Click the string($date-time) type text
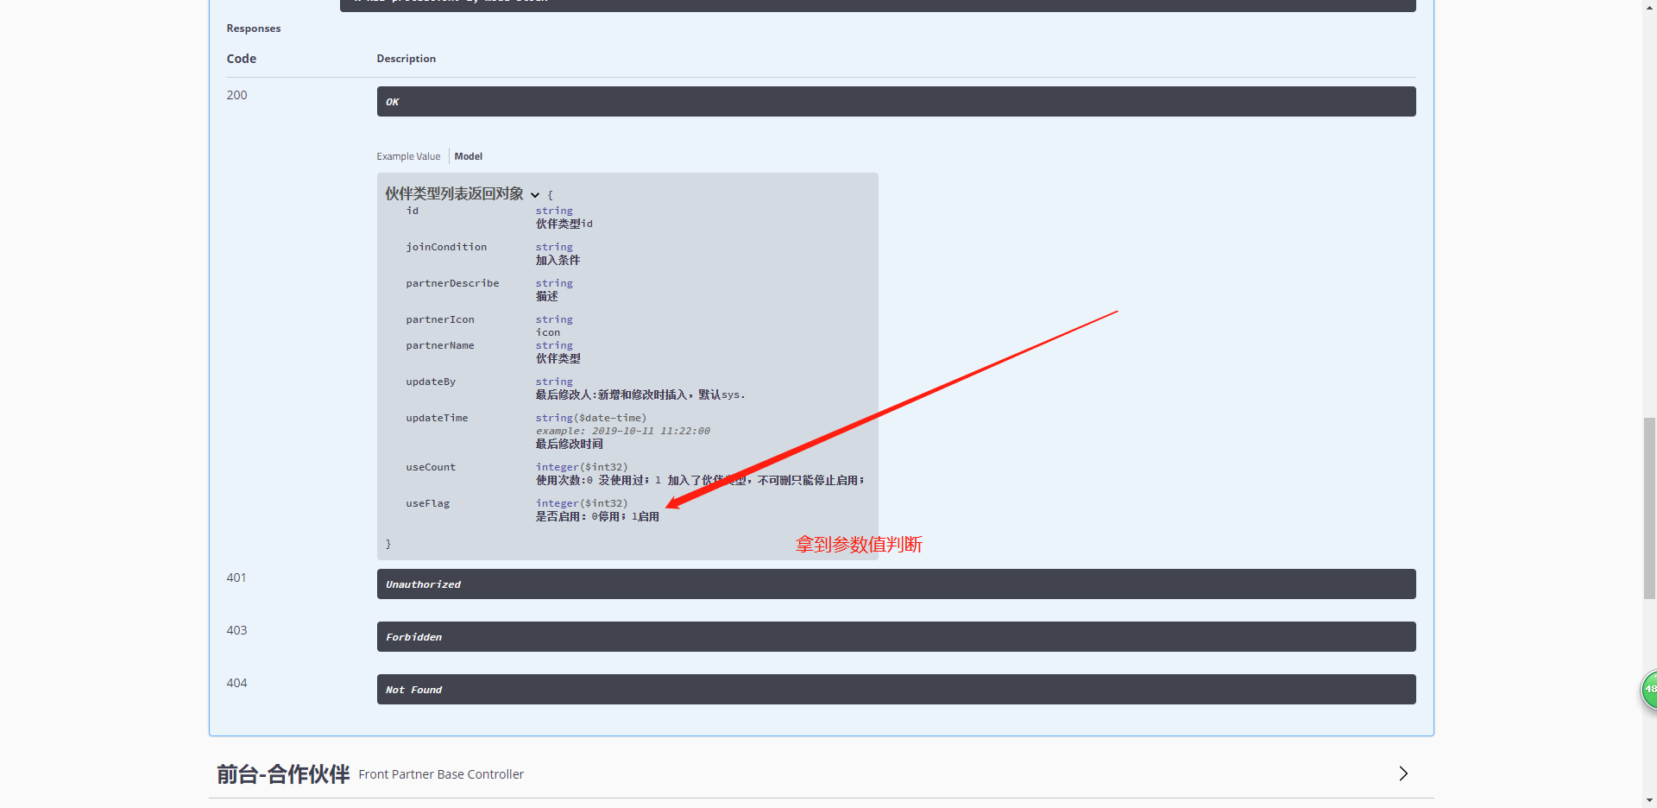This screenshot has height=808, width=1657. (x=591, y=418)
